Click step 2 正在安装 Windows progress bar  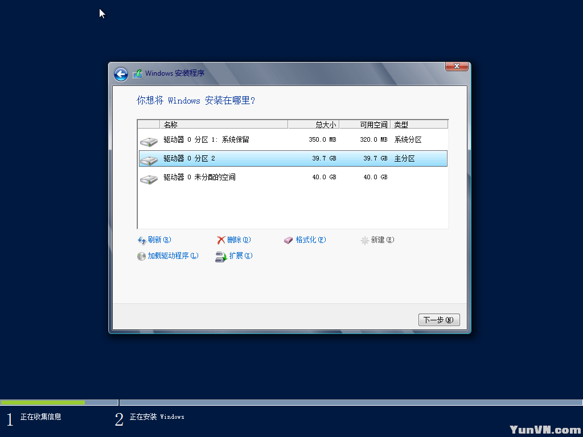point(351,402)
